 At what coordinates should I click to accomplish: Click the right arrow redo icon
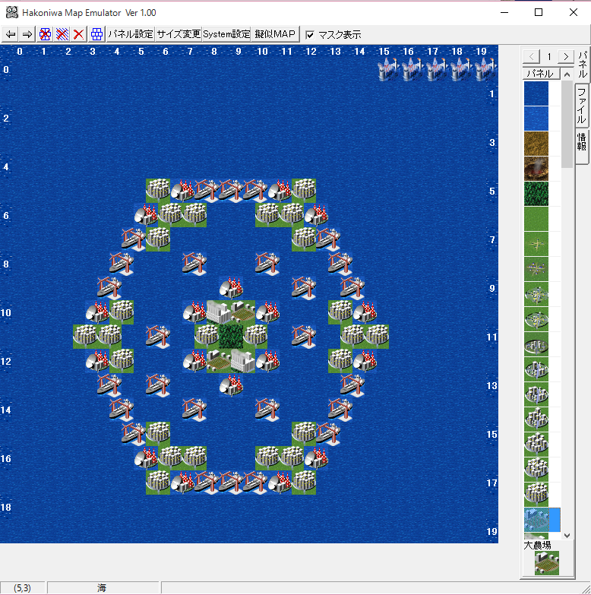click(27, 34)
